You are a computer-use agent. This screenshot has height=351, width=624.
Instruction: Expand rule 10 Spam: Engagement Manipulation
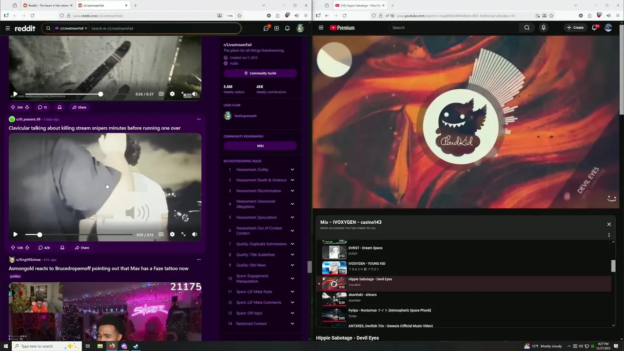point(260,278)
